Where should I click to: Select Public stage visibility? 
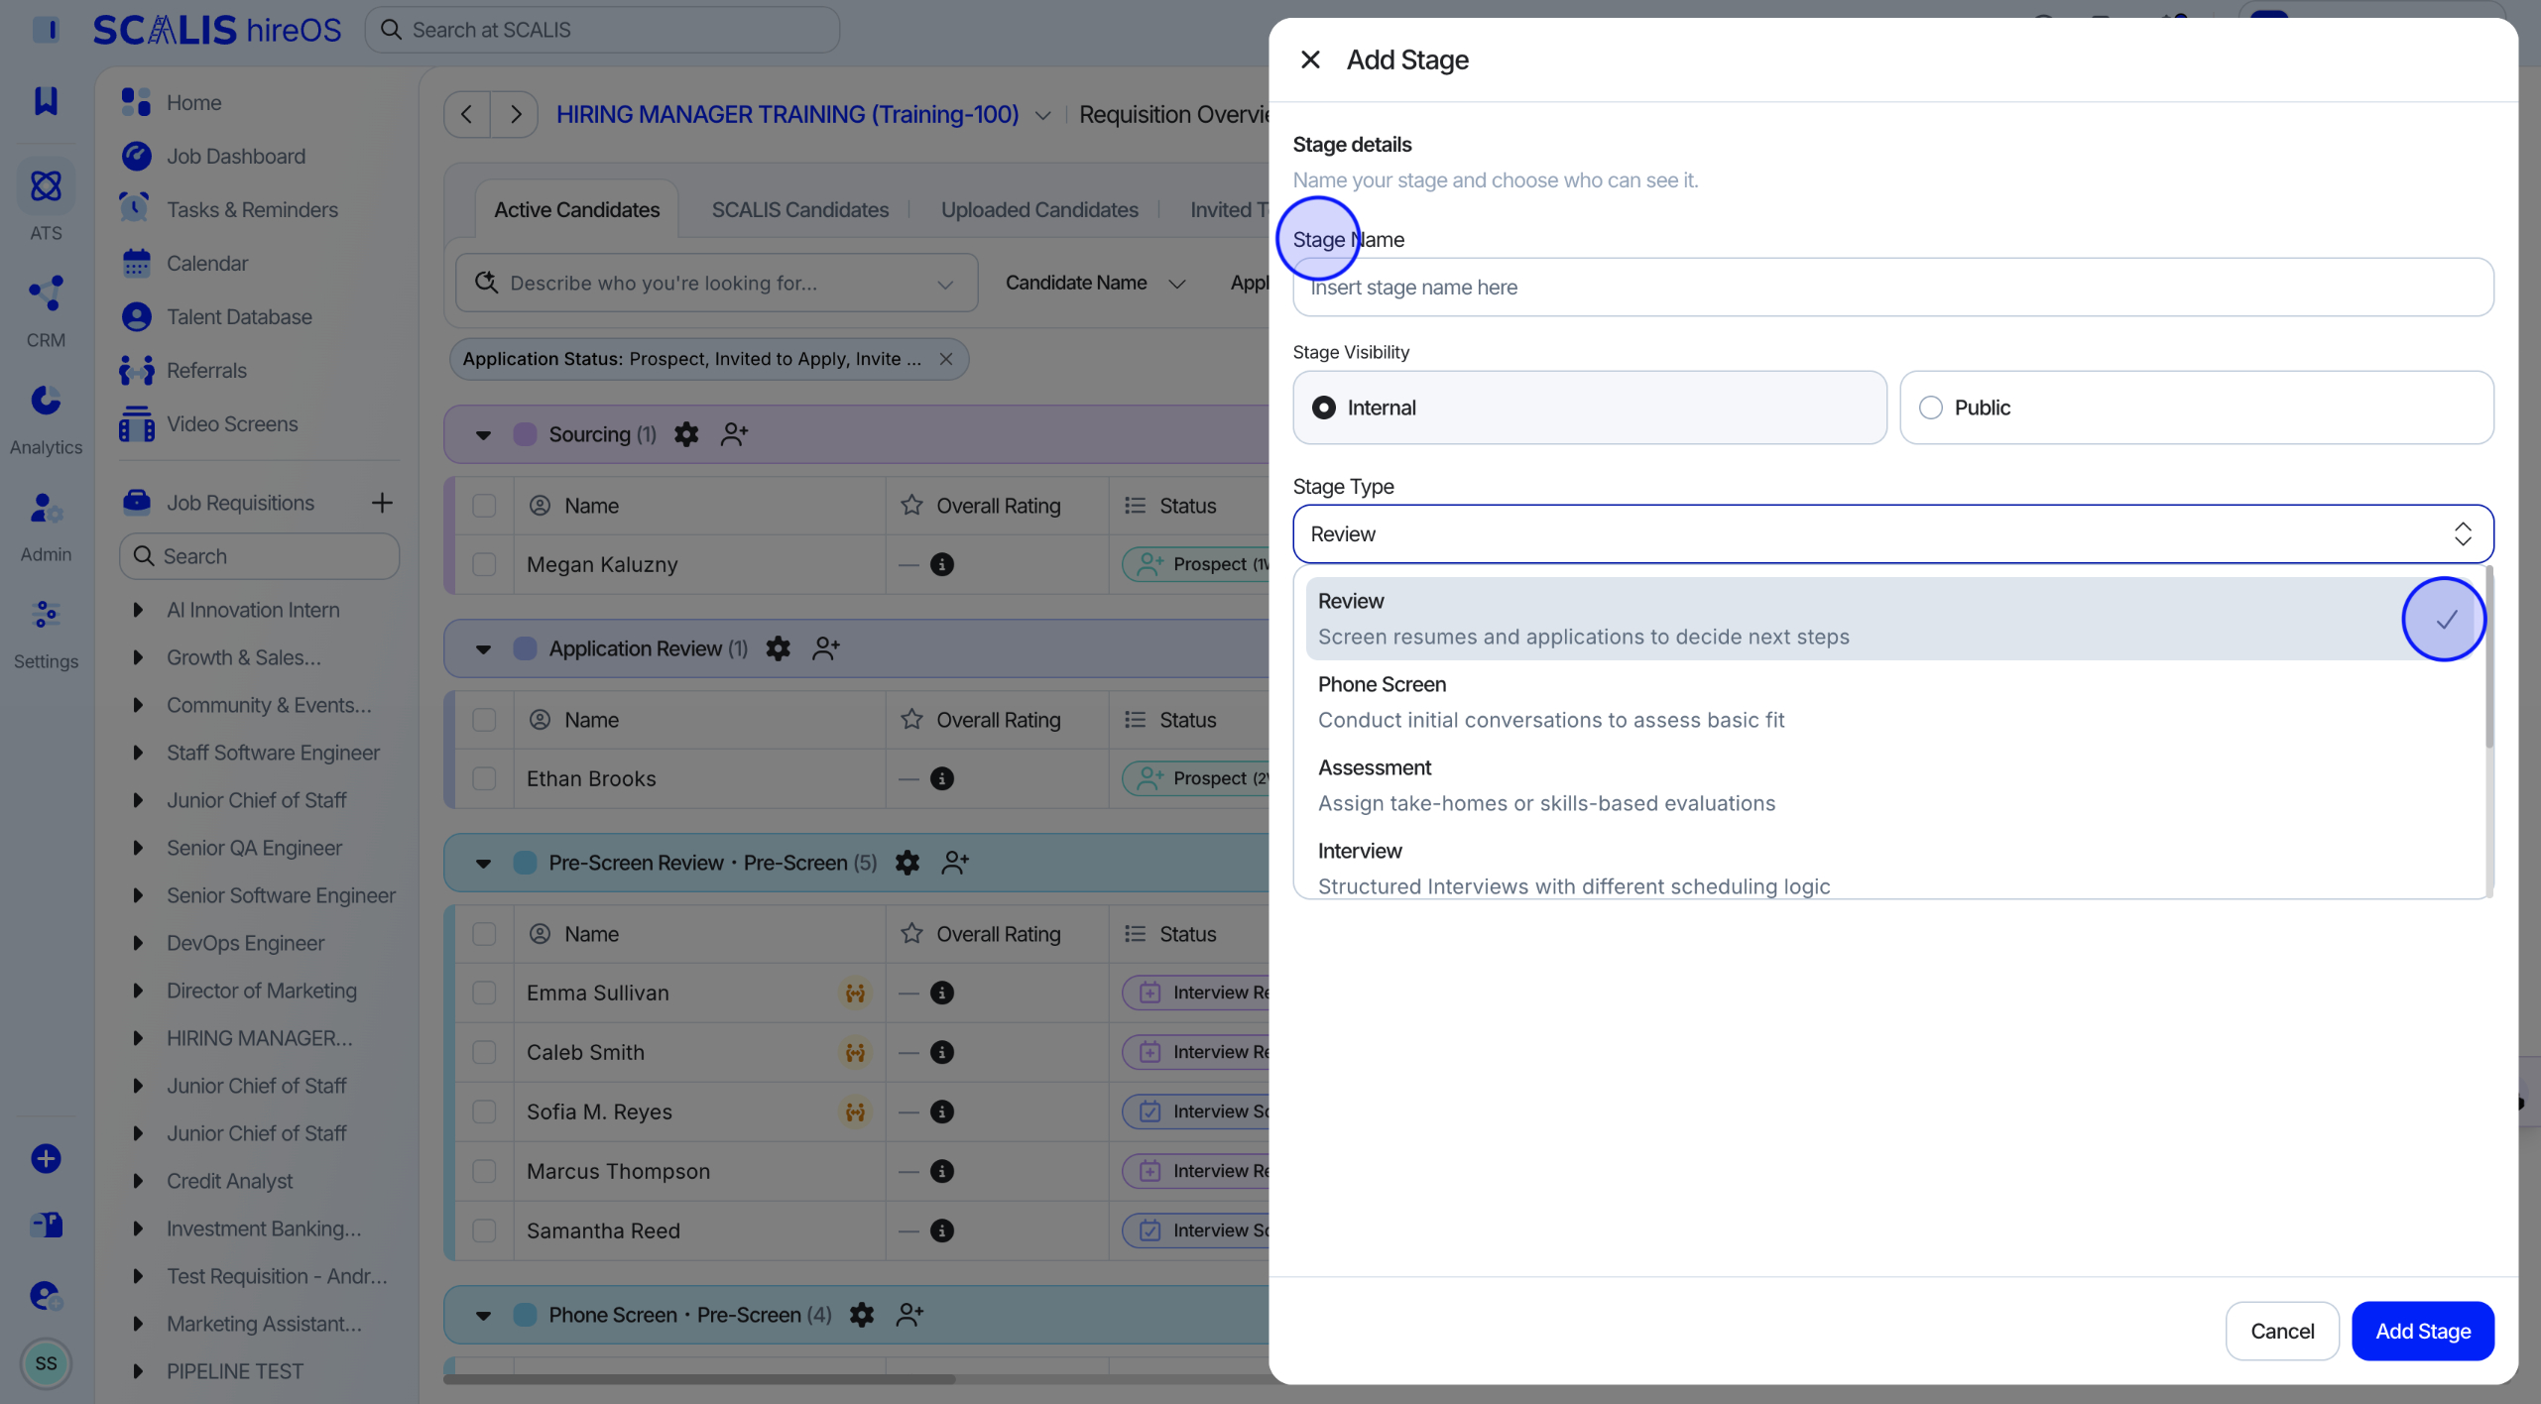[x=2196, y=408]
